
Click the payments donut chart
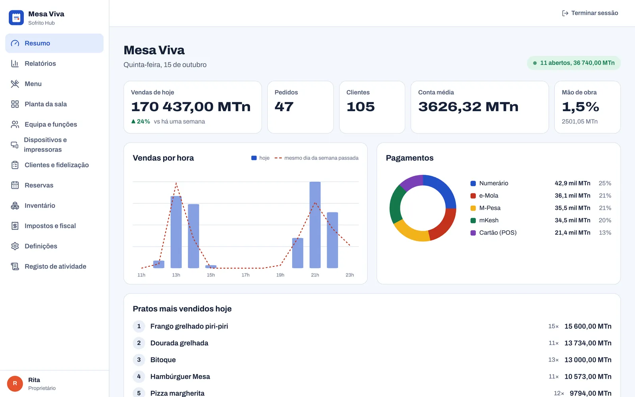tap(423, 208)
